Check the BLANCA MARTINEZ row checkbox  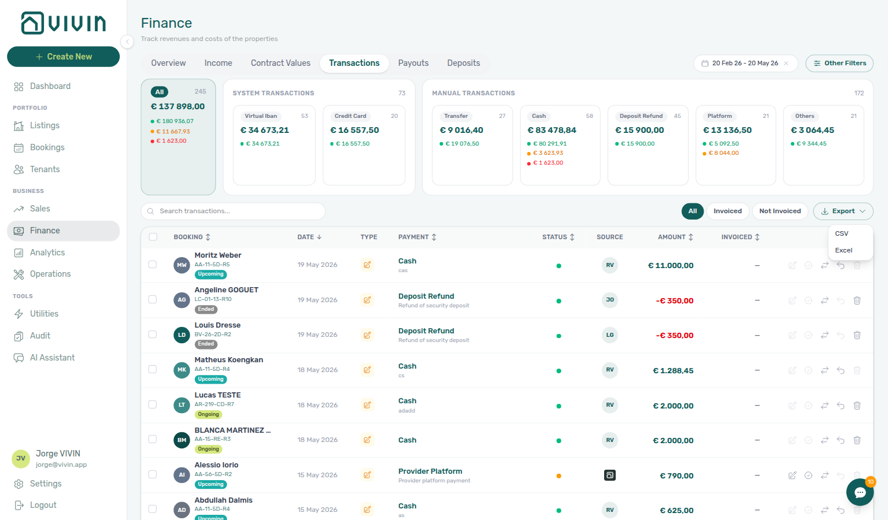(x=153, y=439)
